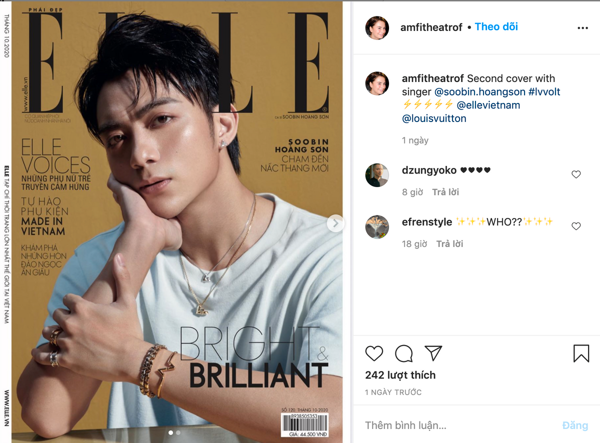Share the post with the paper plane icon
This screenshot has width=600, height=443.
coord(433,353)
